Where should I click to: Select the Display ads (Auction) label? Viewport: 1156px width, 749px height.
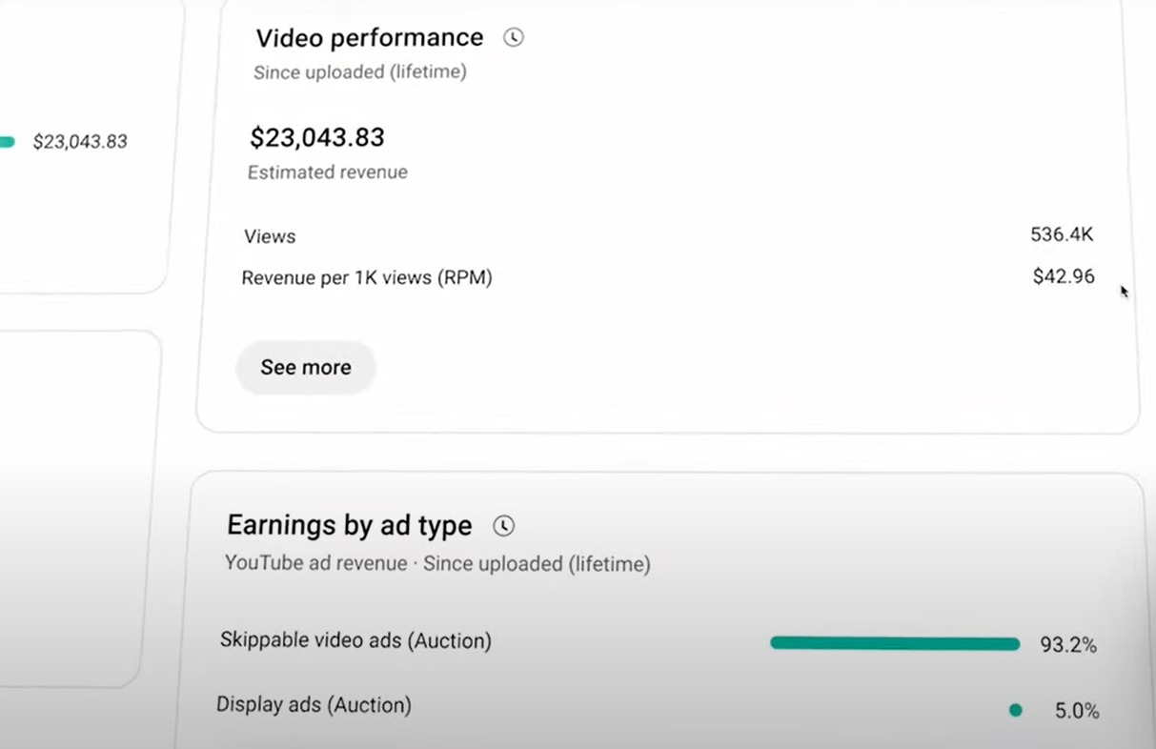(314, 705)
